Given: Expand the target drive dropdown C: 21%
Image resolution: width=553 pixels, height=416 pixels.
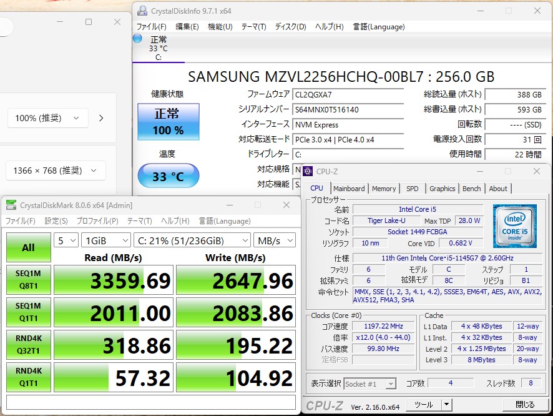Looking at the screenshot, I should point(192,240).
